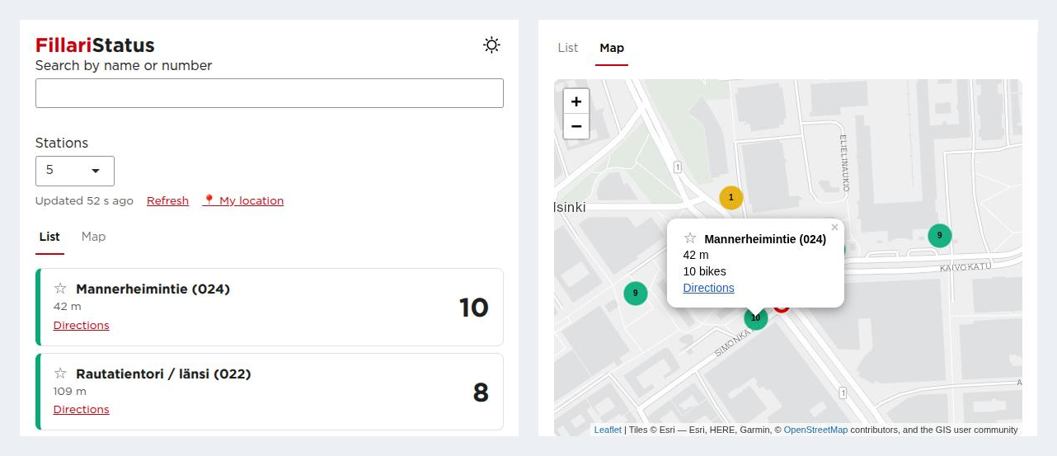Open List tab in right panel
This screenshot has height=456, width=1057.
point(568,48)
